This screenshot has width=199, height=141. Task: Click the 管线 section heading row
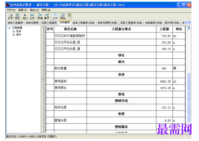pos(122,94)
